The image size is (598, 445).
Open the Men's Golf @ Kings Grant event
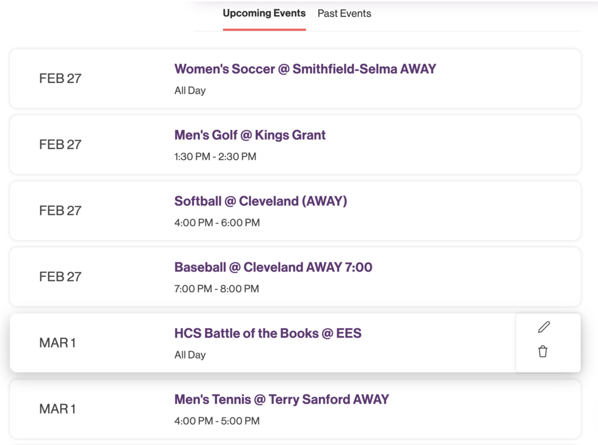[x=250, y=135]
